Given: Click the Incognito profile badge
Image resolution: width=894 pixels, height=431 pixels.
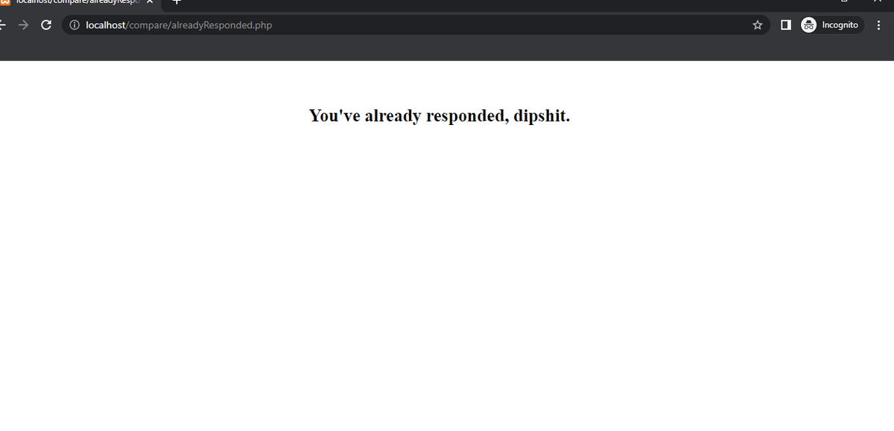Looking at the screenshot, I should 831,25.
